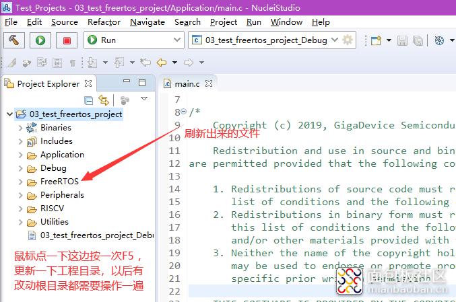The height and width of the screenshot is (302, 456).
Task: Click the Build hammer button
Action: point(13,40)
